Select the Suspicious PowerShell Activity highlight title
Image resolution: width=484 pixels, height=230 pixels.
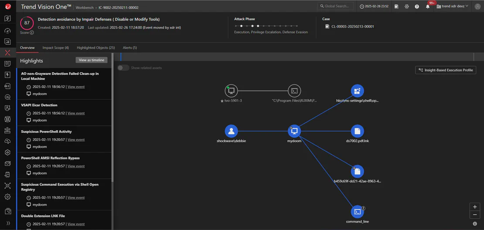(x=46, y=132)
